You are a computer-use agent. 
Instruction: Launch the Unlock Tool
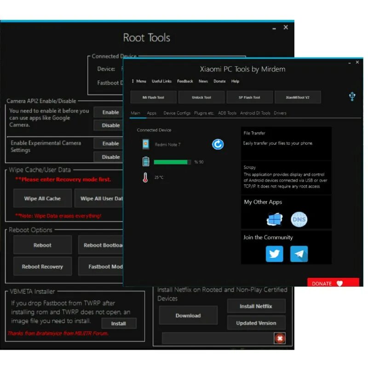point(201,97)
